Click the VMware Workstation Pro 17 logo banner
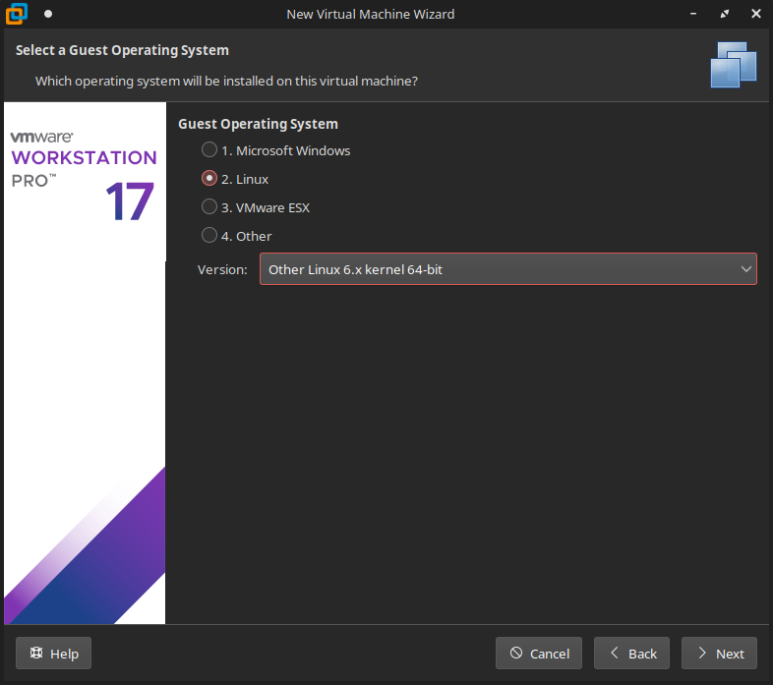The height and width of the screenshot is (685, 773). click(x=85, y=177)
